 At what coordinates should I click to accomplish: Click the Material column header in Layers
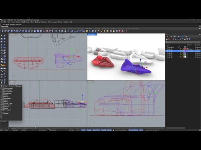coord(189,45)
